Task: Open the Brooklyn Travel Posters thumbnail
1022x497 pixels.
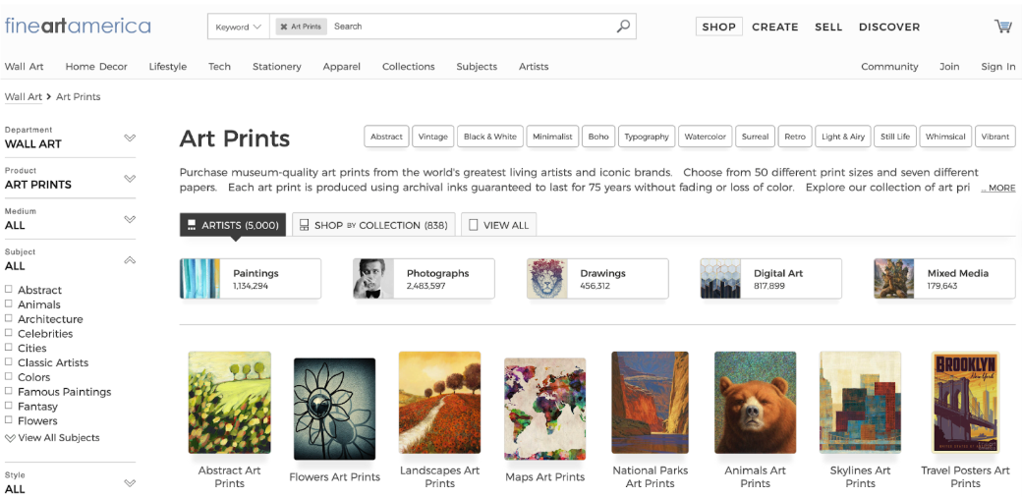Action: tap(965, 403)
